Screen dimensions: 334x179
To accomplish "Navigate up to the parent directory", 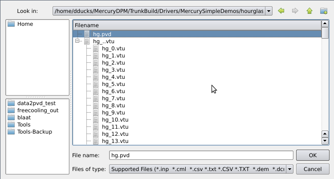I will pyautogui.click(x=310, y=11).
